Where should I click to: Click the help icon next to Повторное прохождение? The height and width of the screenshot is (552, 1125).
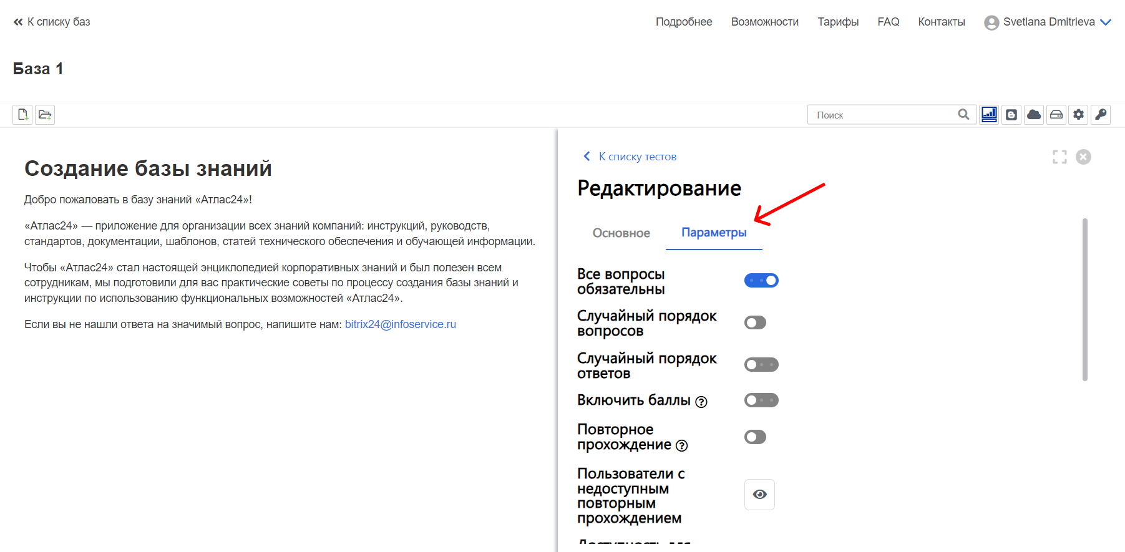(682, 445)
